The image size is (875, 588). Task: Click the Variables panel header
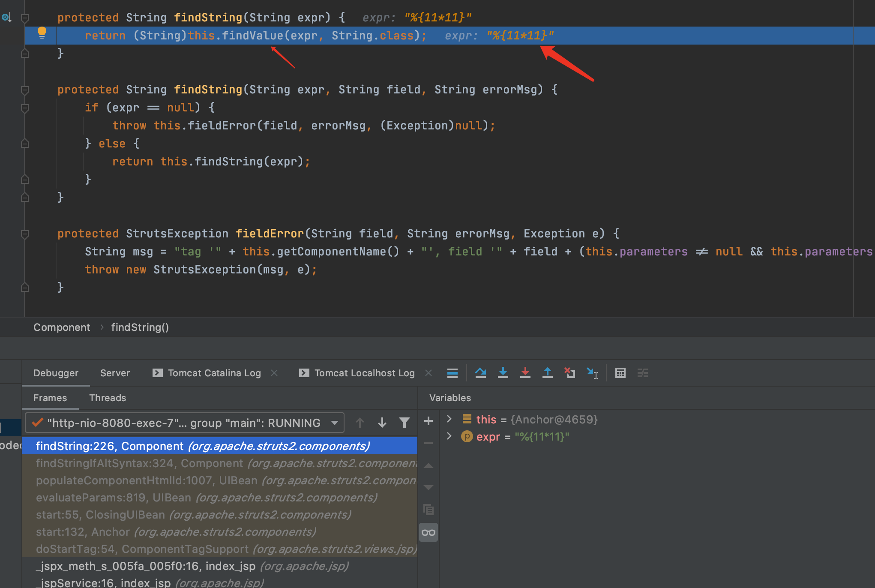[x=450, y=398]
